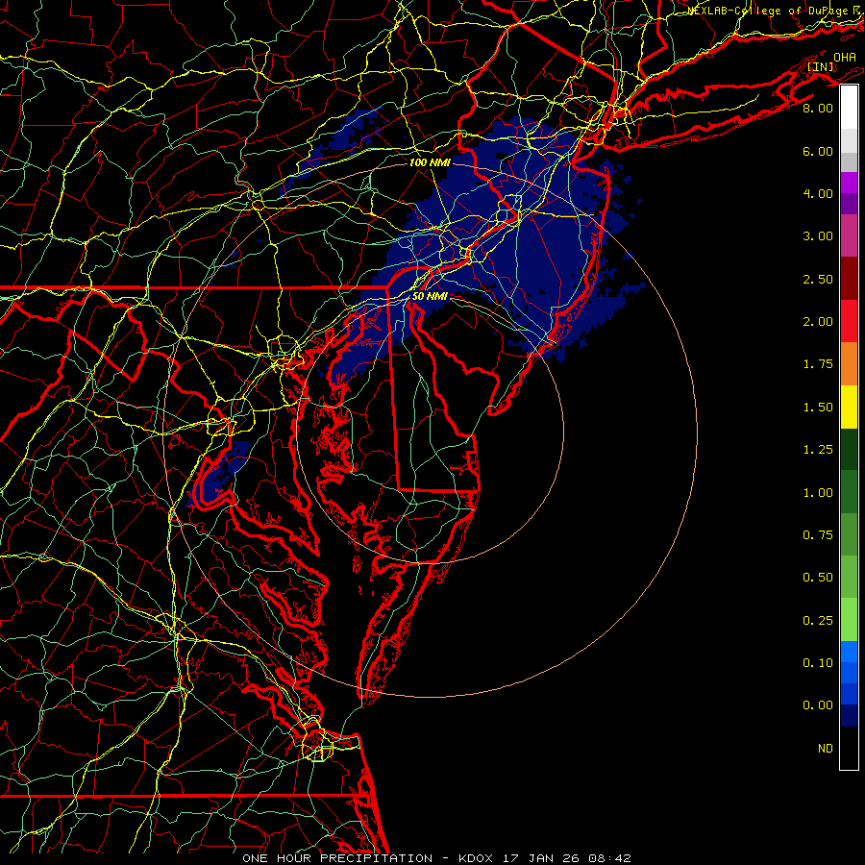Click the 1.50 legend value
865x865 pixels.
click(x=818, y=408)
